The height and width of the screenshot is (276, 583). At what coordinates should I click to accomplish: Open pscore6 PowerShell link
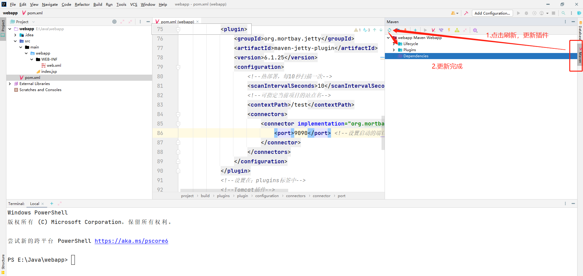131,241
